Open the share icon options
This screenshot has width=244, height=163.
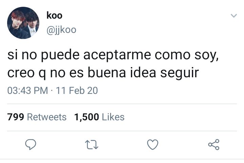214,144
